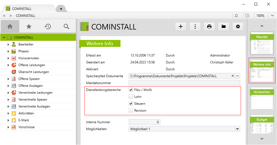Open the three-dot more options menu

[195, 26]
